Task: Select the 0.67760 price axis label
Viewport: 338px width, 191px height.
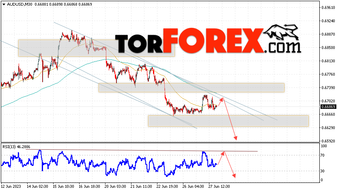Action: [328, 74]
